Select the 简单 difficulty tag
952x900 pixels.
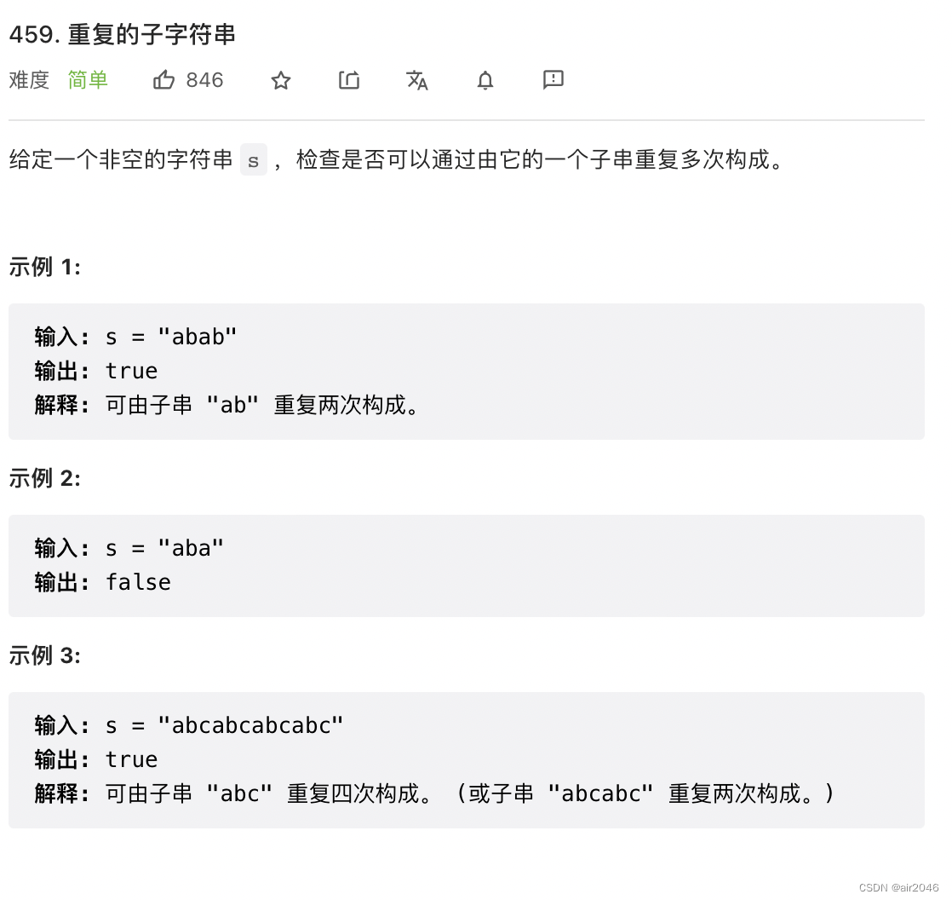pyautogui.click(x=88, y=79)
